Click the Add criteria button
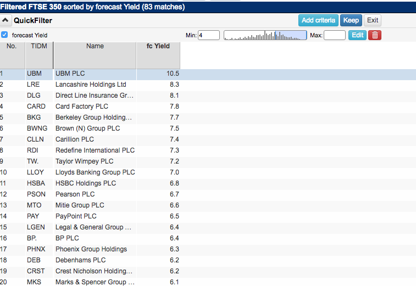The width and height of the screenshot is (416, 286). click(x=318, y=20)
